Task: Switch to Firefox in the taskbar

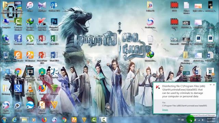Action: 44,120
